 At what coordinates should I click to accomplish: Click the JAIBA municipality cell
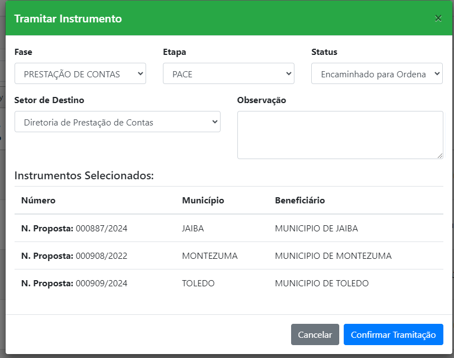tap(193, 229)
